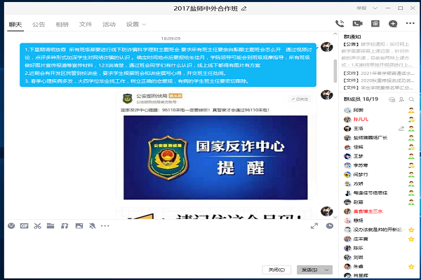Switch to the 相册 tab

(62, 24)
